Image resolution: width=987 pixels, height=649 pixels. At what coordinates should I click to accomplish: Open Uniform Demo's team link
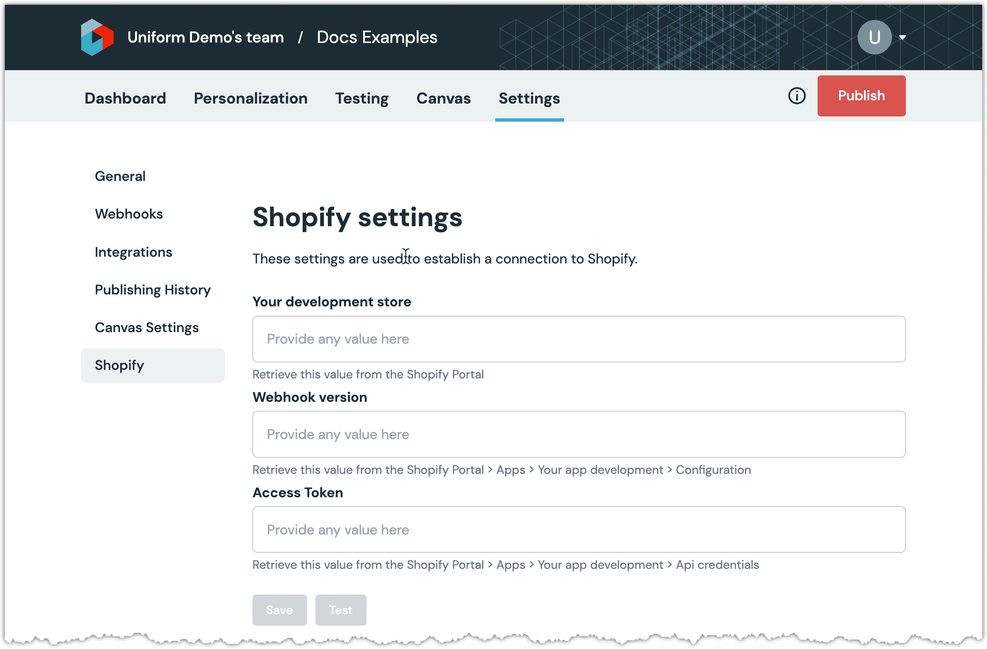point(206,37)
